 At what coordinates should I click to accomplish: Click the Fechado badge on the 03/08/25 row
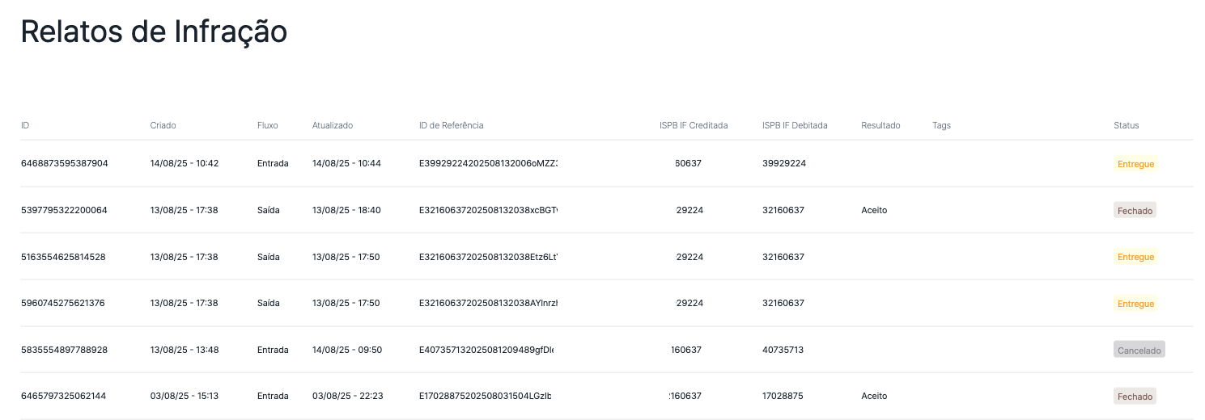tap(1135, 396)
